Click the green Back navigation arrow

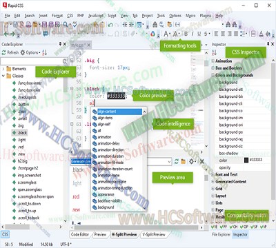coord(6,34)
